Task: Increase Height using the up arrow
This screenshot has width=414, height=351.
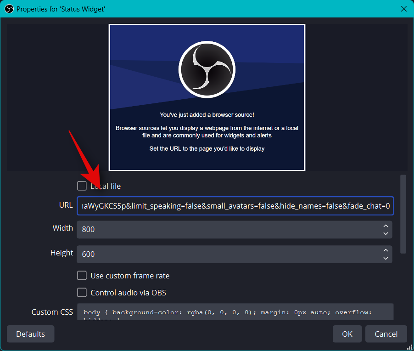Action: (x=386, y=250)
